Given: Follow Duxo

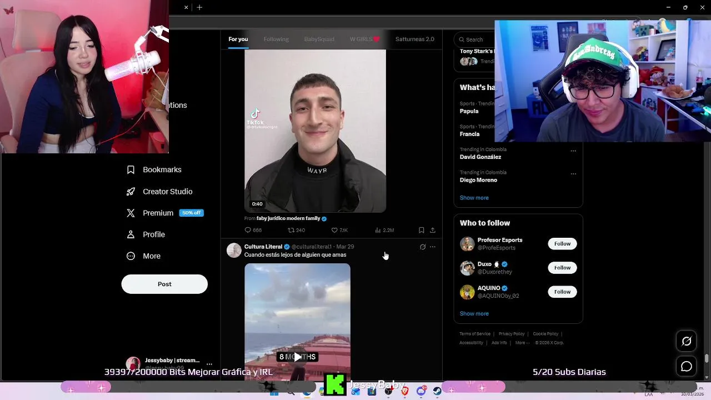Looking at the screenshot, I should point(562,268).
